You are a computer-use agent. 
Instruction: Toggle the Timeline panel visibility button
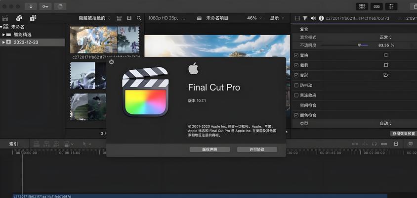pos(376,6)
